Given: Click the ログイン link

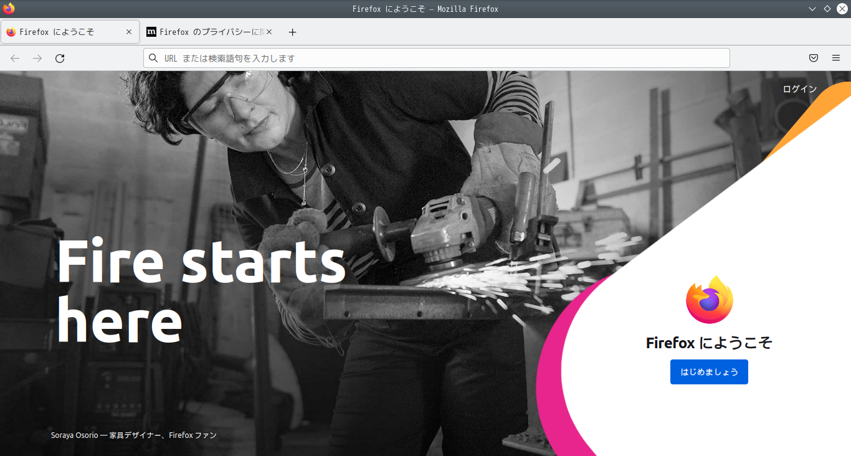Looking at the screenshot, I should 800,89.
